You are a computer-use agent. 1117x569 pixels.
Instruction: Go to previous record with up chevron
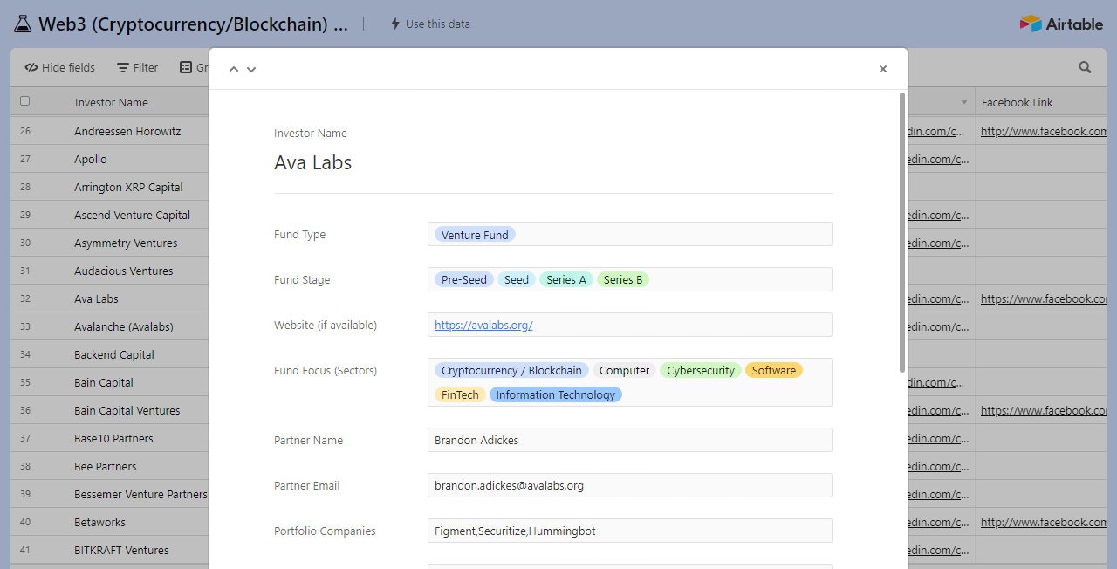coord(233,69)
